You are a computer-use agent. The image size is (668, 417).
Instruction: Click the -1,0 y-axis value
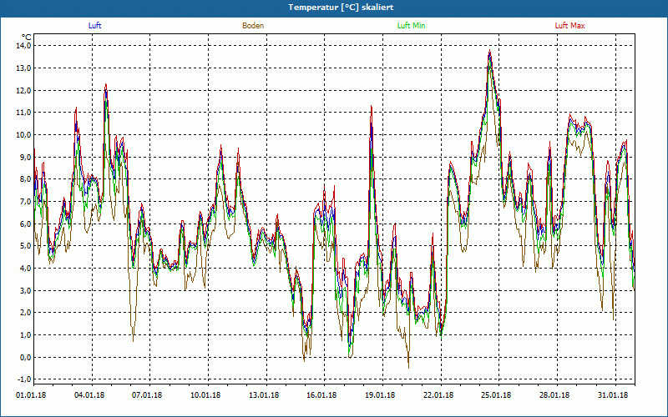point(24,379)
